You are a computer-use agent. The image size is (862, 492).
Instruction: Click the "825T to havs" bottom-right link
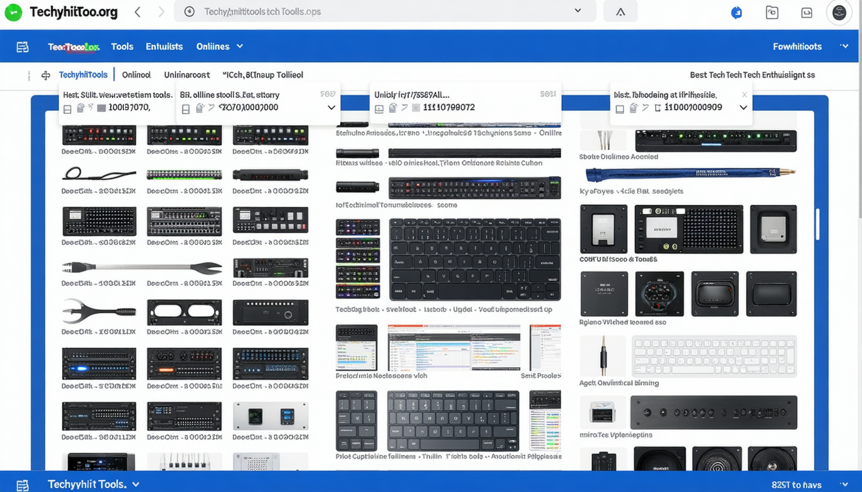coord(796,485)
